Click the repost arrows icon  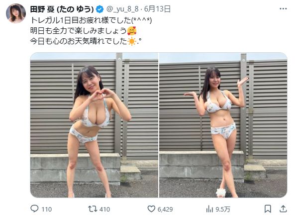click(x=93, y=209)
